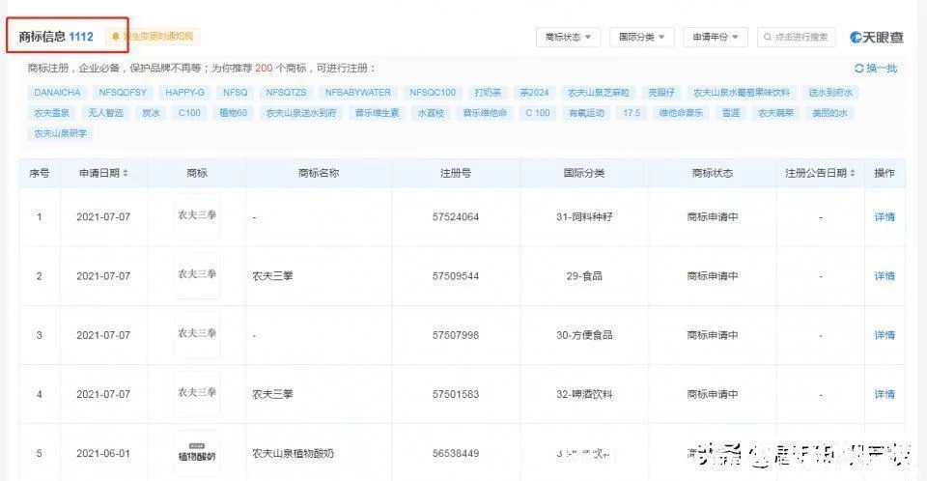
Task: Choose the 植物60 tag
Action: point(234,113)
